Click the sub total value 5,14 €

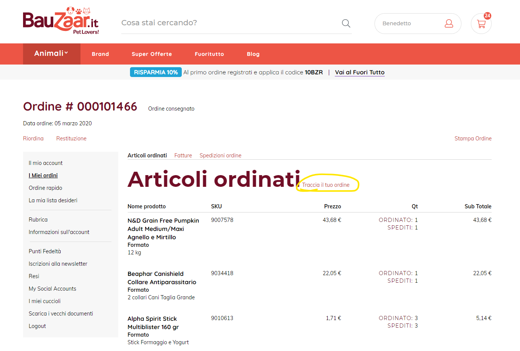tap(484, 318)
